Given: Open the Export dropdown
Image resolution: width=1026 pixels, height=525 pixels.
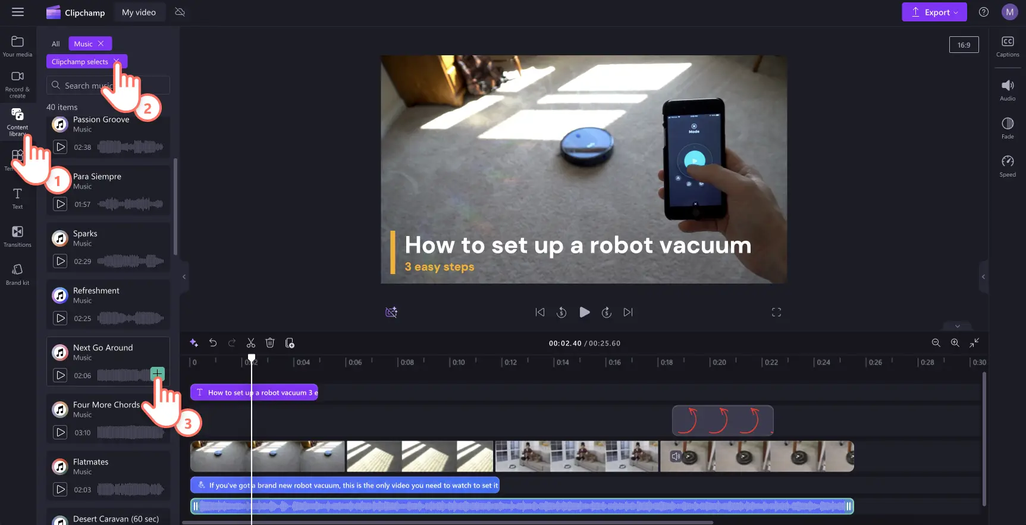Looking at the screenshot, I should point(934,12).
